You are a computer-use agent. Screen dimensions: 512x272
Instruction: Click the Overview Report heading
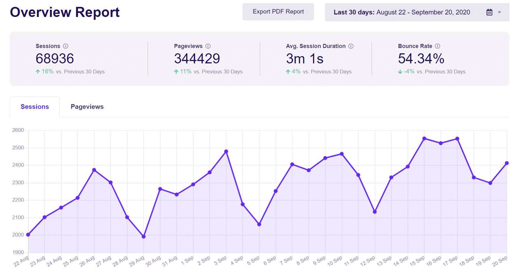point(65,12)
